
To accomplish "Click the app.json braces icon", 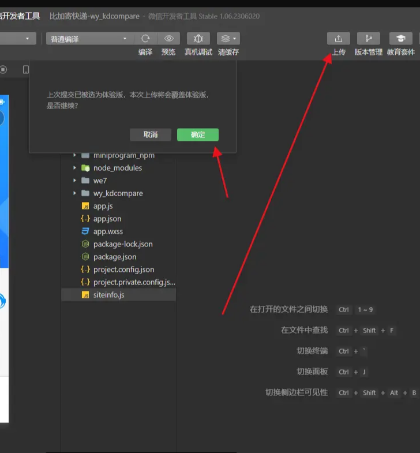I will click(x=85, y=219).
